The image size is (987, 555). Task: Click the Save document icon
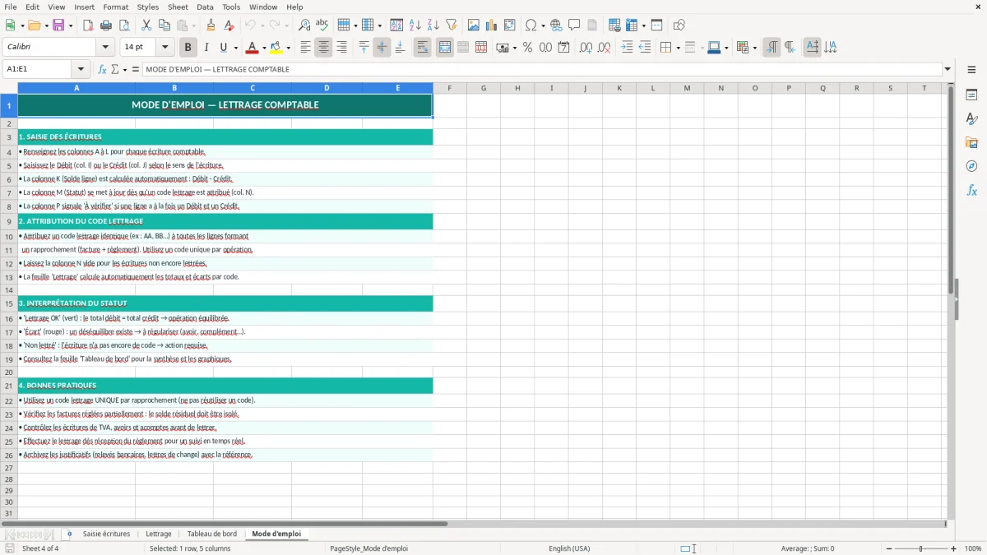point(58,25)
